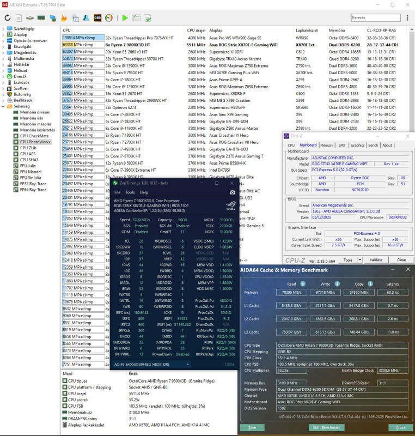Expand the Szoftver tree node

(3, 88)
